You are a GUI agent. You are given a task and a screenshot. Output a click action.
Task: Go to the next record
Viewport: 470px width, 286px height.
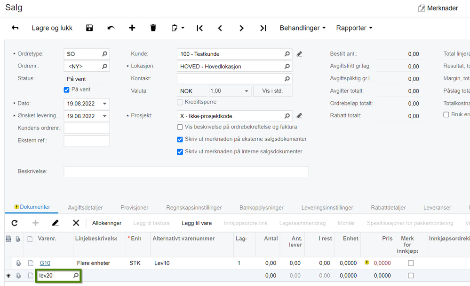(241, 28)
